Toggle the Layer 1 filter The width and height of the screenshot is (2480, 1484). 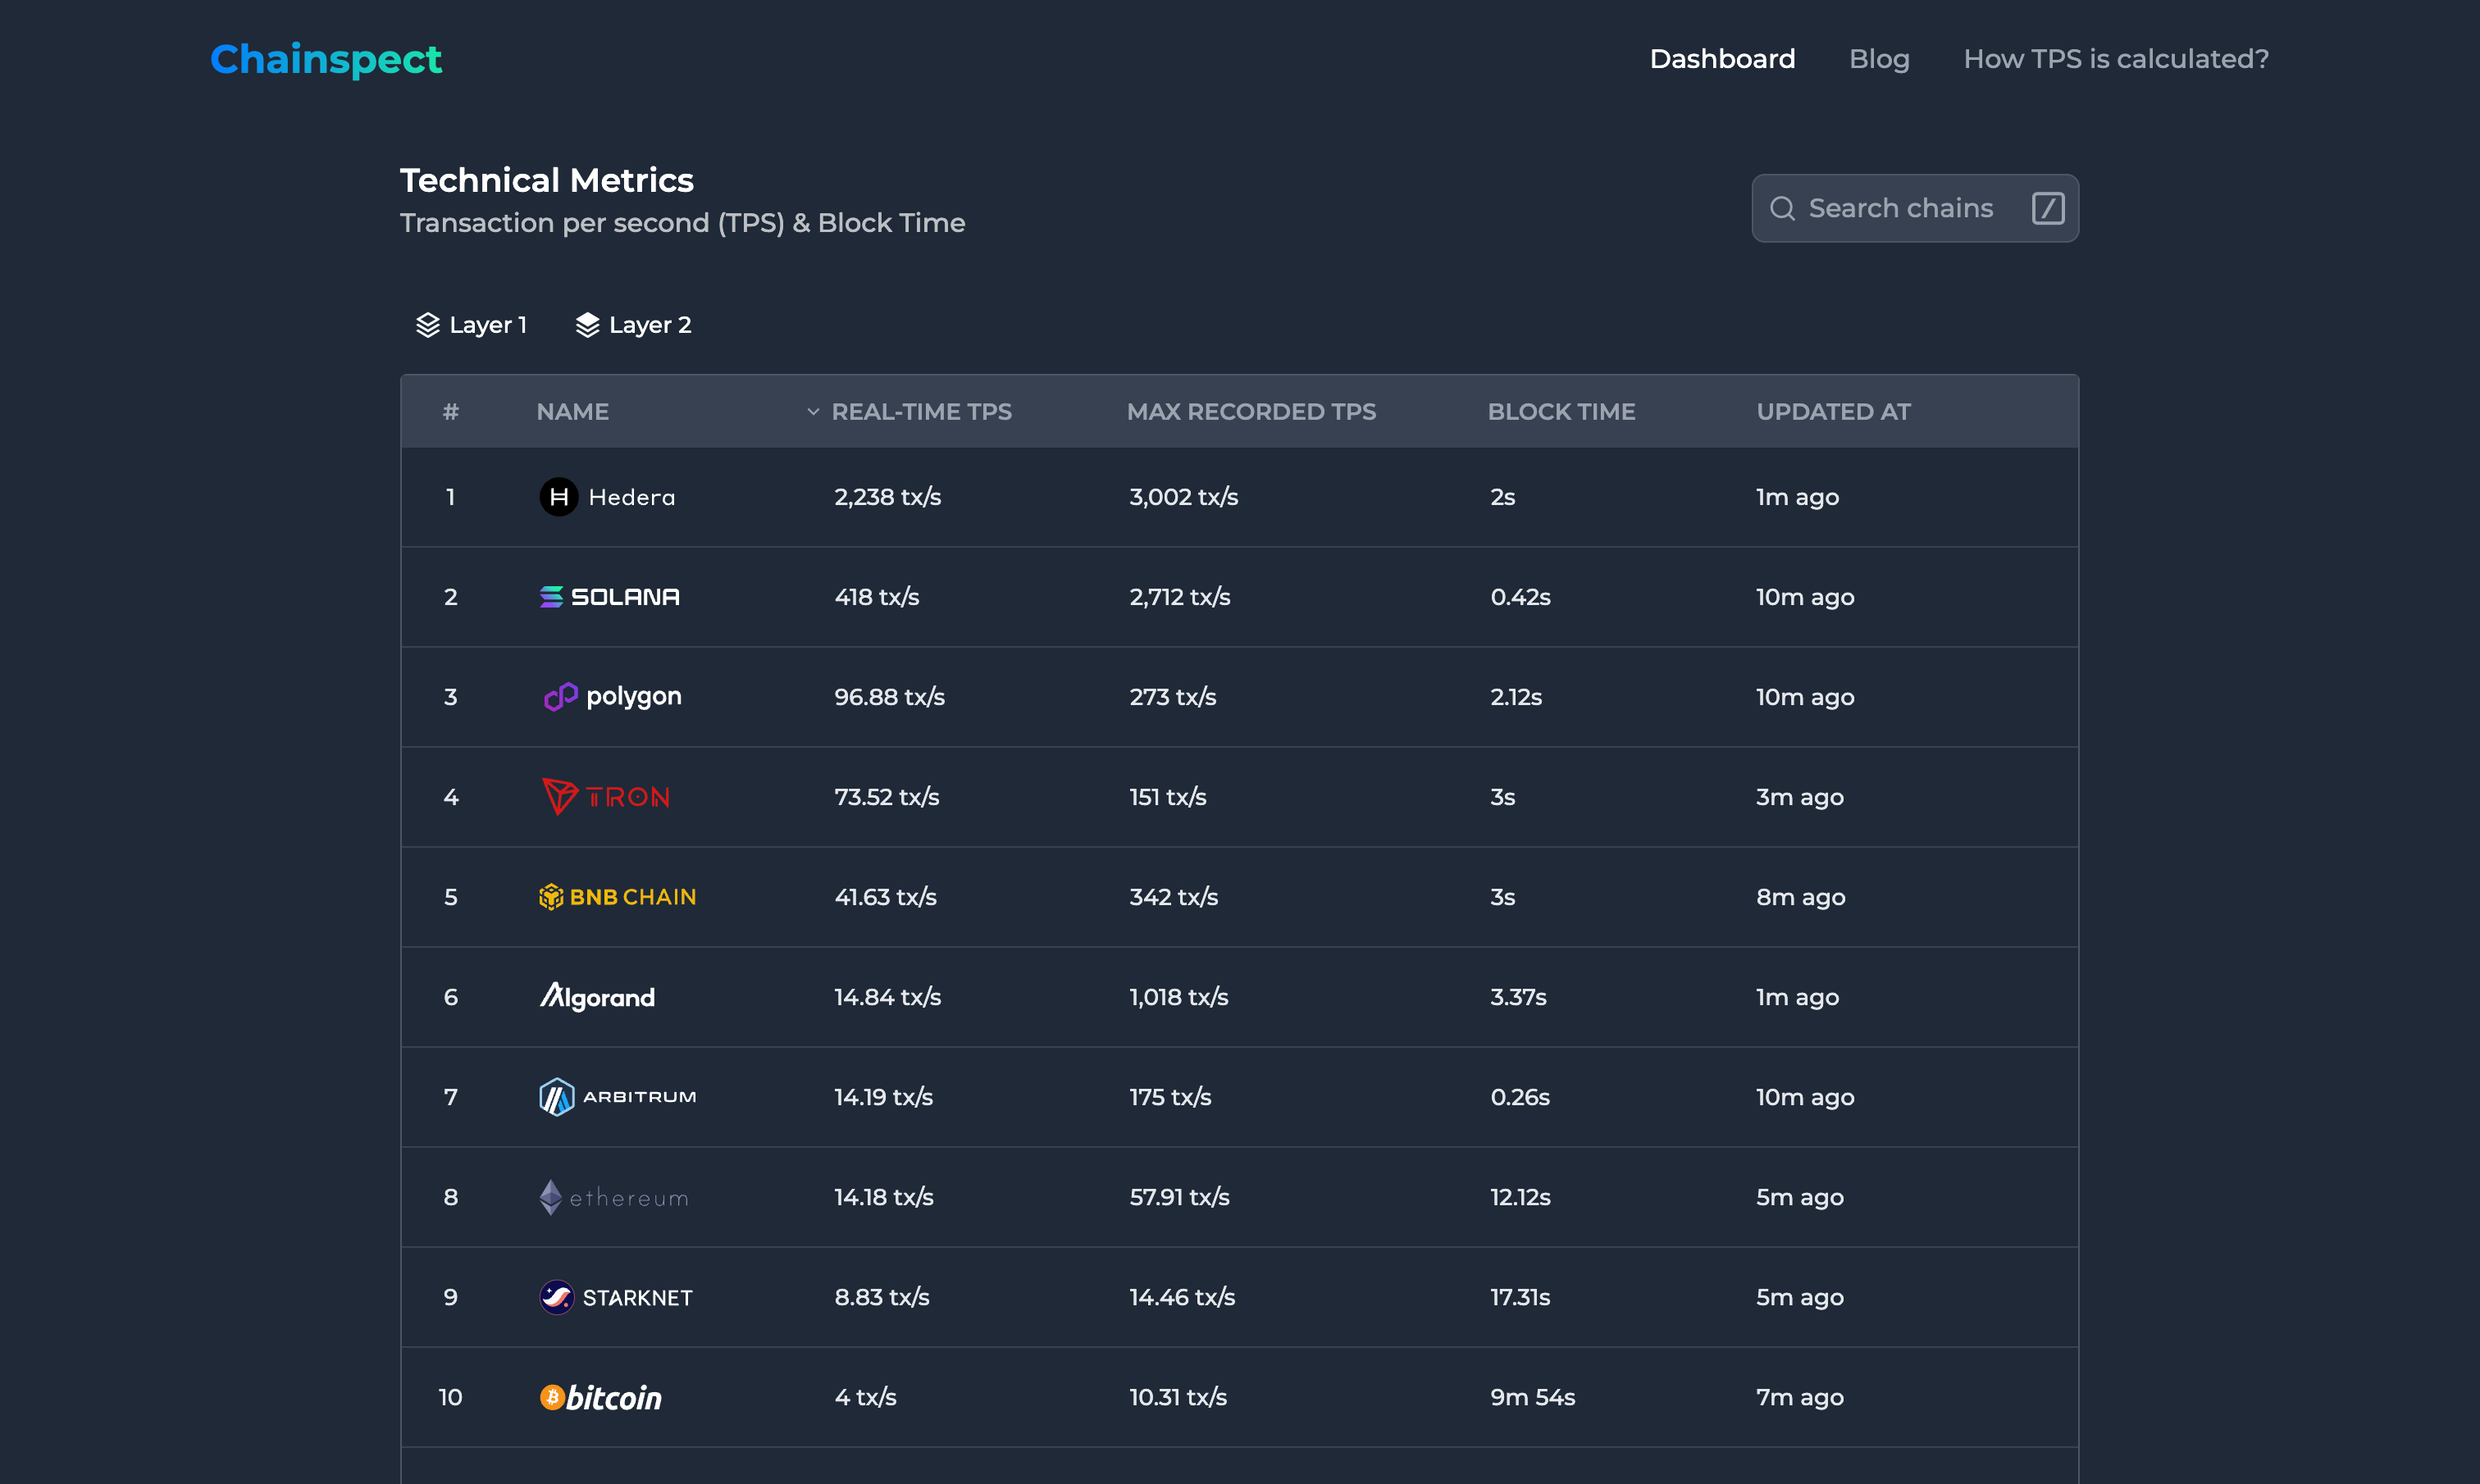click(471, 325)
